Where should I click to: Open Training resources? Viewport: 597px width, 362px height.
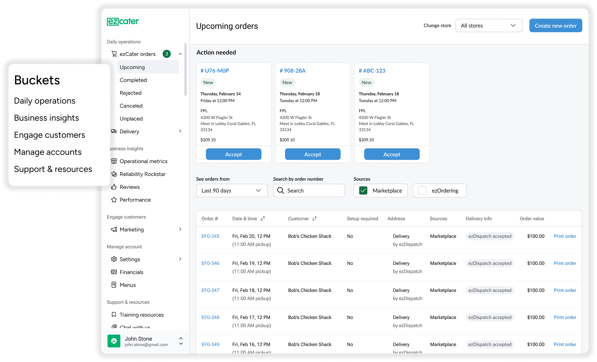[142, 315]
